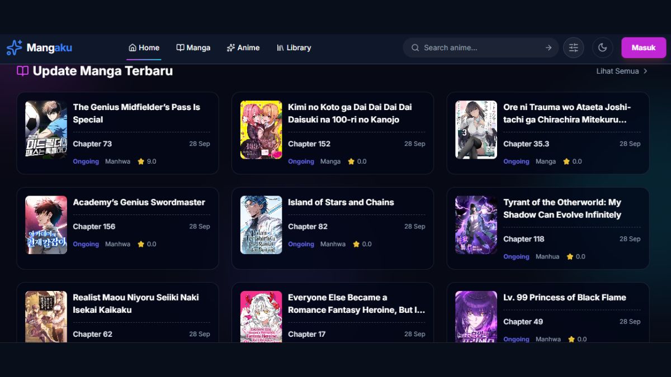This screenshot has width=671, height=377.
Task: Open Chapter 62 of Realist Maou
Action: [92, 335]
